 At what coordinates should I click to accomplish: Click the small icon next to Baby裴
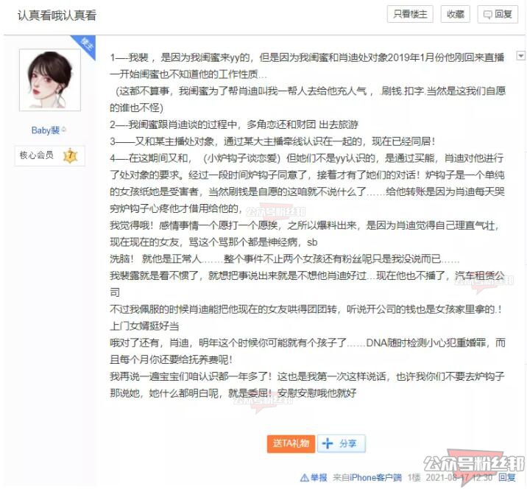(x=64, y=130)
